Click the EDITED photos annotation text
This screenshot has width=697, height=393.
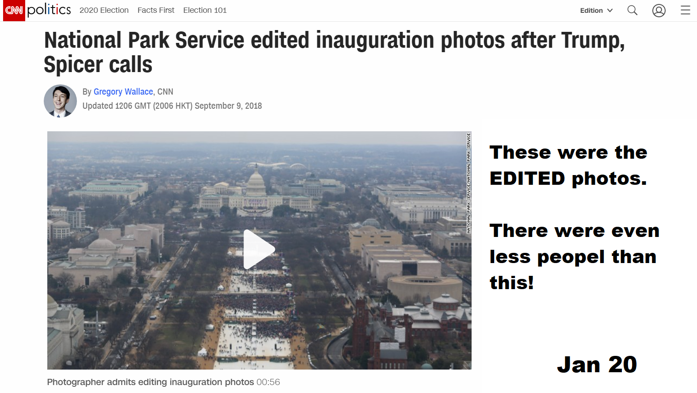click(x=568, y=179)
